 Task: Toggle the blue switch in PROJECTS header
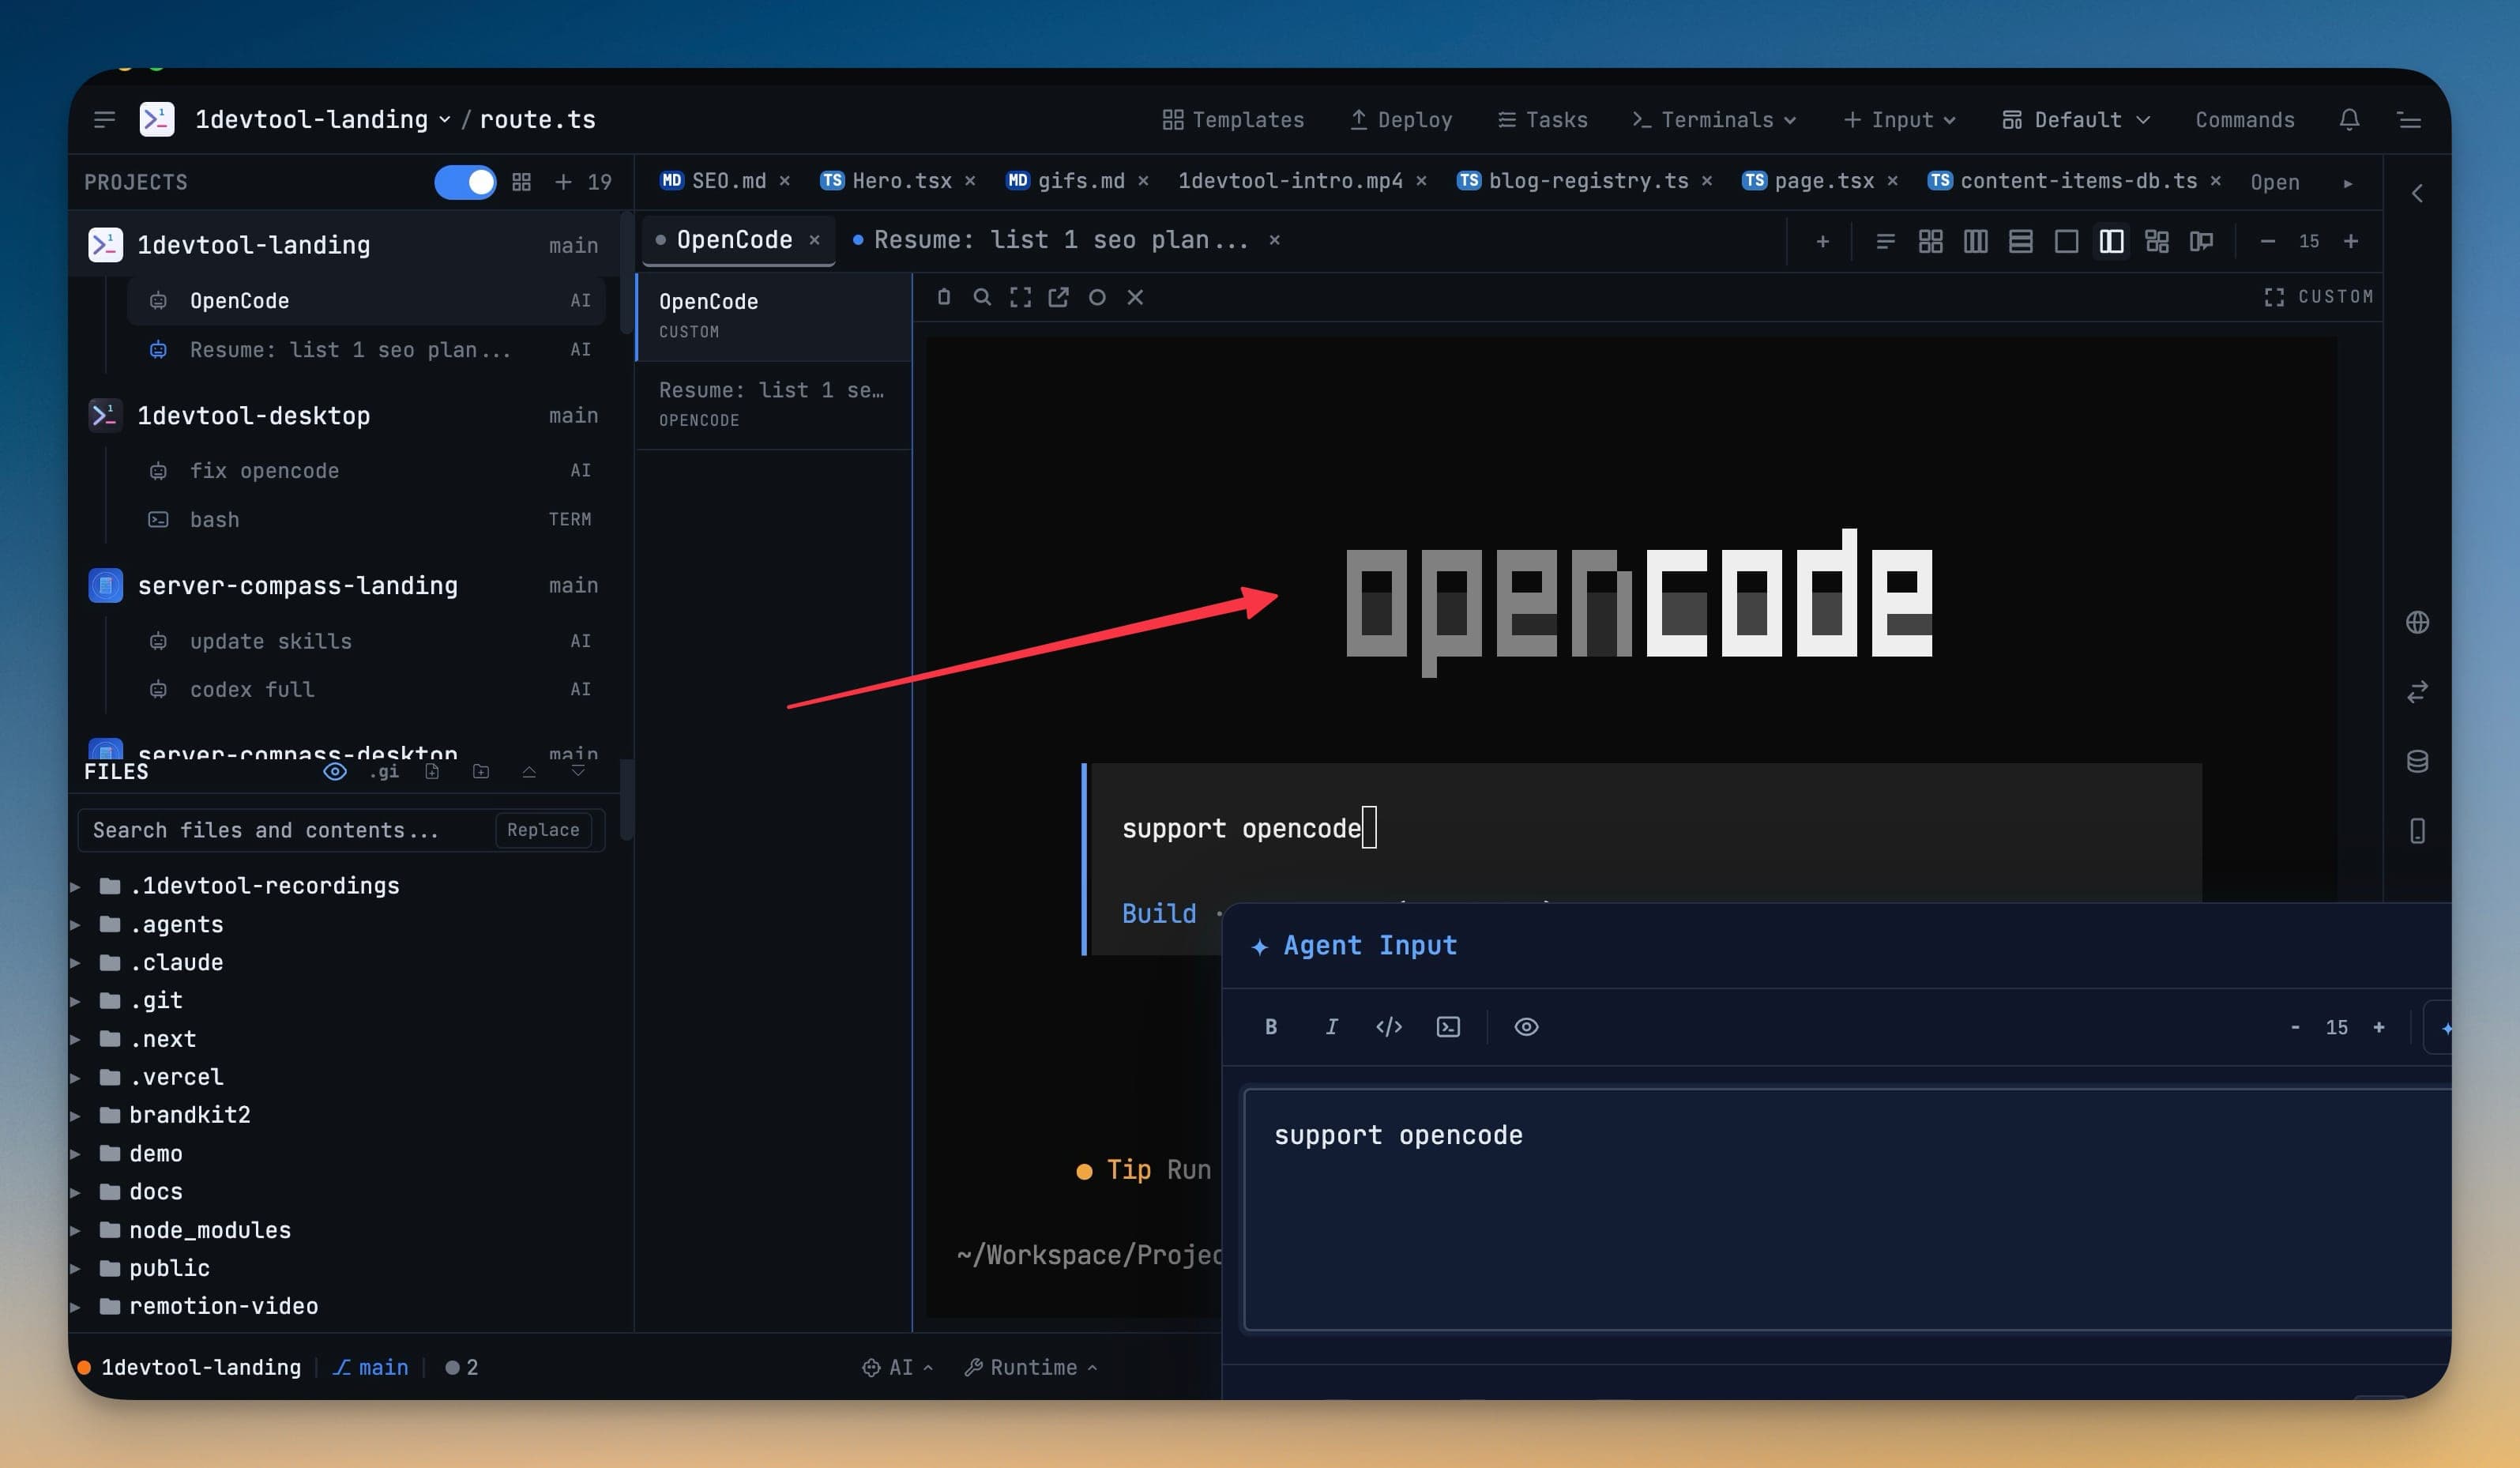pos(465,182)
